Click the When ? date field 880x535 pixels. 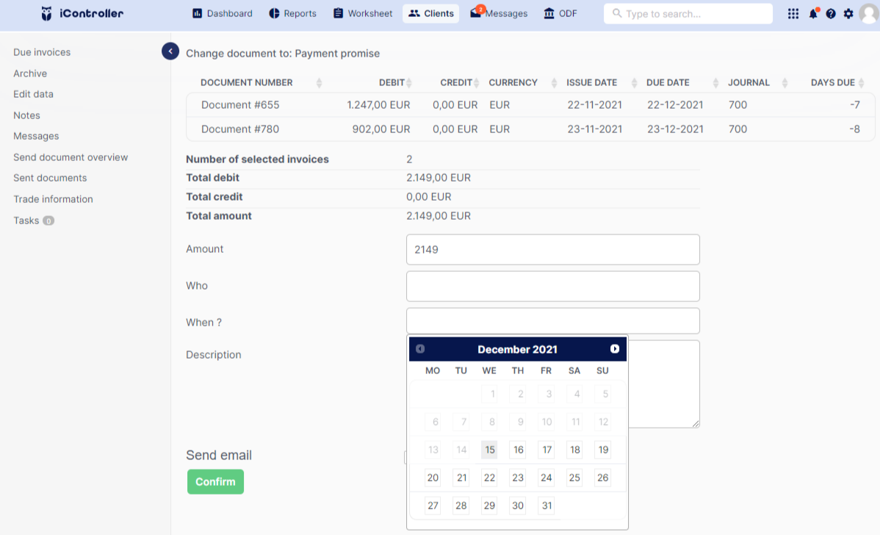[553, 320]
